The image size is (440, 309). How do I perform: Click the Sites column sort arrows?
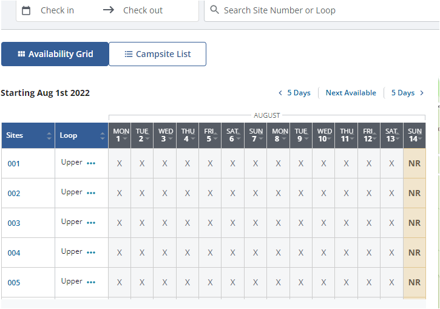(49, 136)
